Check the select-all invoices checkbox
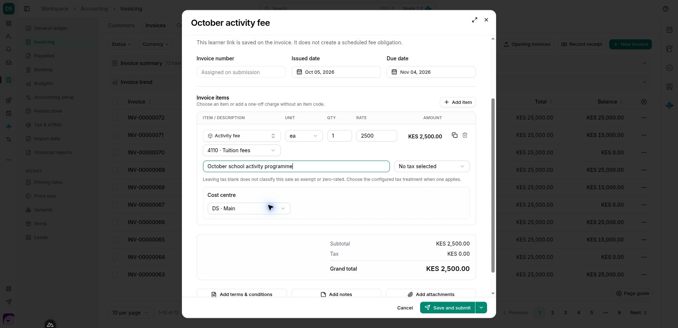Viewport: 678px width, 328px height. click(x=115, y=102)
